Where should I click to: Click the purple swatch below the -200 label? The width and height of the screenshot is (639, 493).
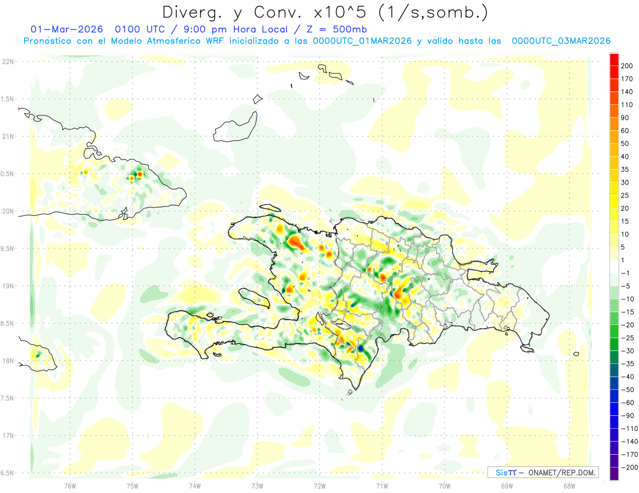click(614, 474)
